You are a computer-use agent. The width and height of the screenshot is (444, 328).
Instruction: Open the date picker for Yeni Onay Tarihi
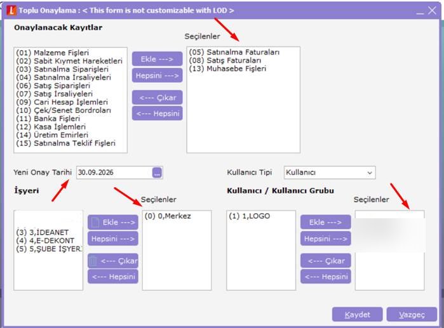(157, 173)
